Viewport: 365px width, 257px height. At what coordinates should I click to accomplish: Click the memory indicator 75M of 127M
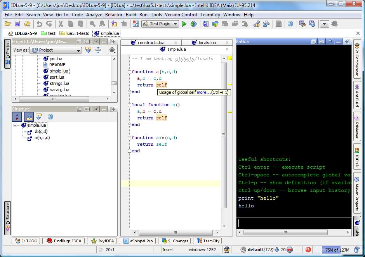(337, 250)
